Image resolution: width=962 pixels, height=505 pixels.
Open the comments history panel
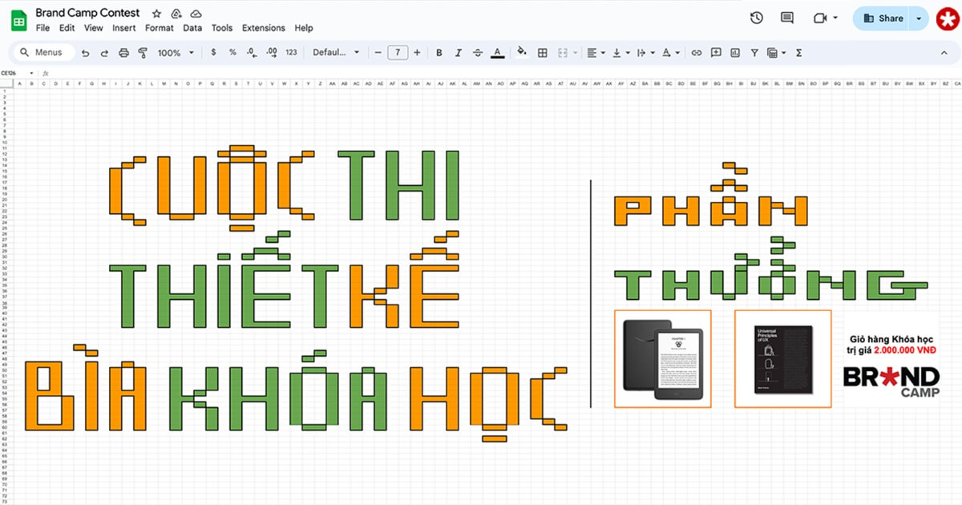coord(787,18)
